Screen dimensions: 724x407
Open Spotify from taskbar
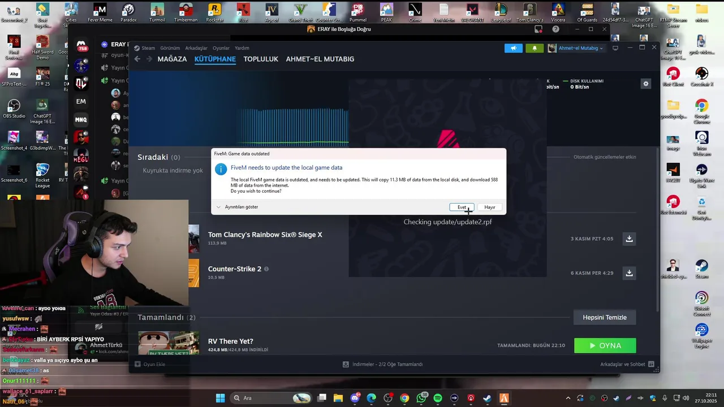pyautogui.click(x=438, y=398)
